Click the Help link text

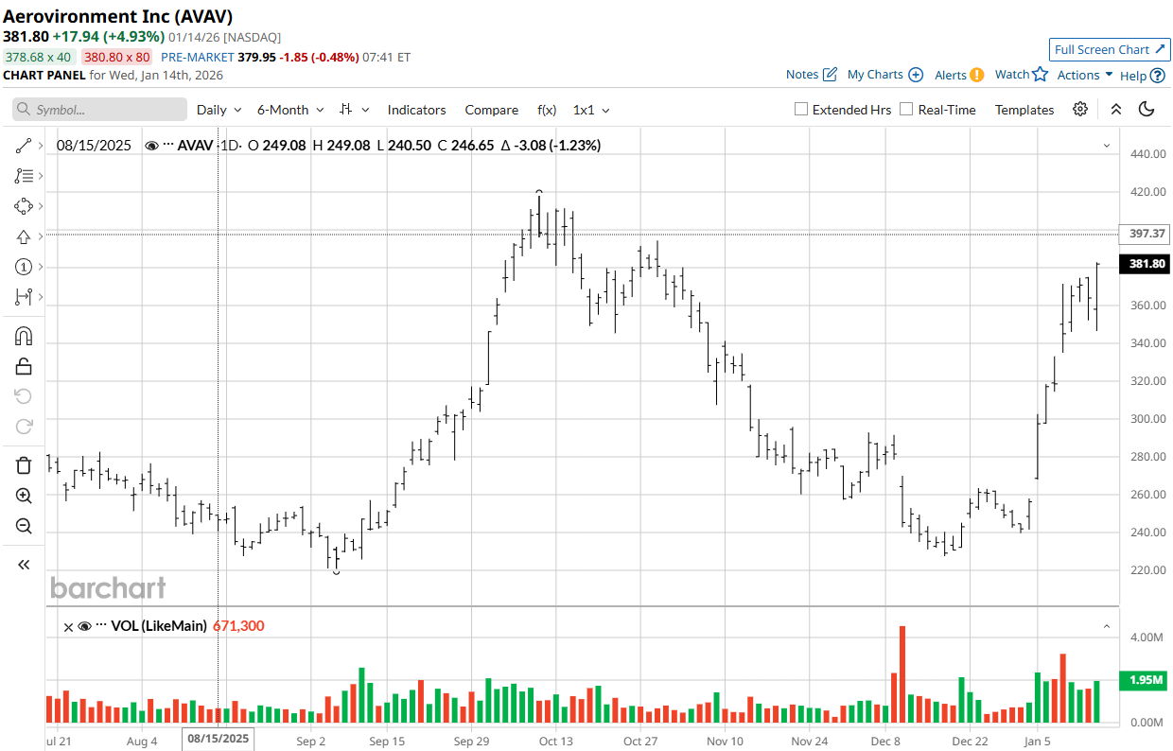(1133, 76)
